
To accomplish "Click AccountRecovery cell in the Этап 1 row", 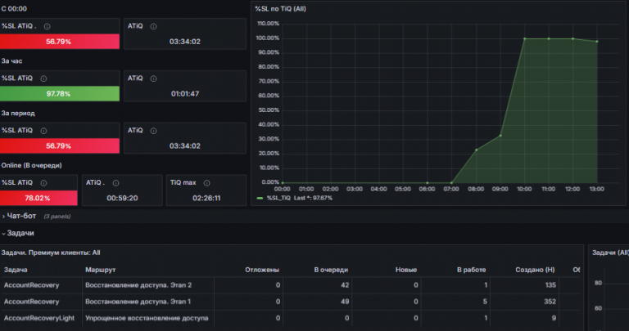I will pos(32,302).
